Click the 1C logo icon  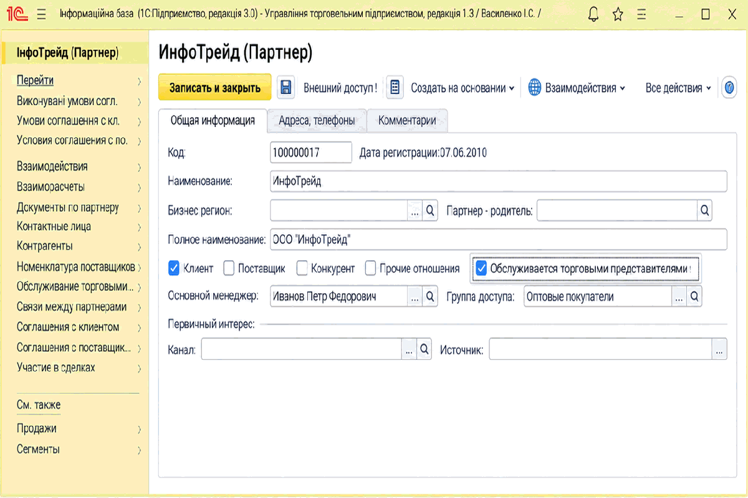(17, 14)
